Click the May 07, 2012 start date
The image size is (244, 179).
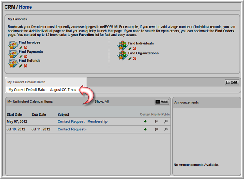[x=17, y=122]
